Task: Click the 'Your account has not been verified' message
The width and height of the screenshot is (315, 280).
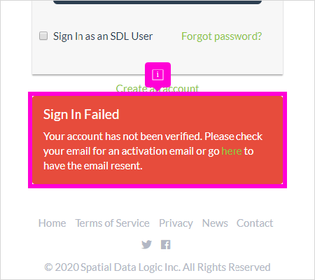Action: pyautogui.click(x=153, y=151)
